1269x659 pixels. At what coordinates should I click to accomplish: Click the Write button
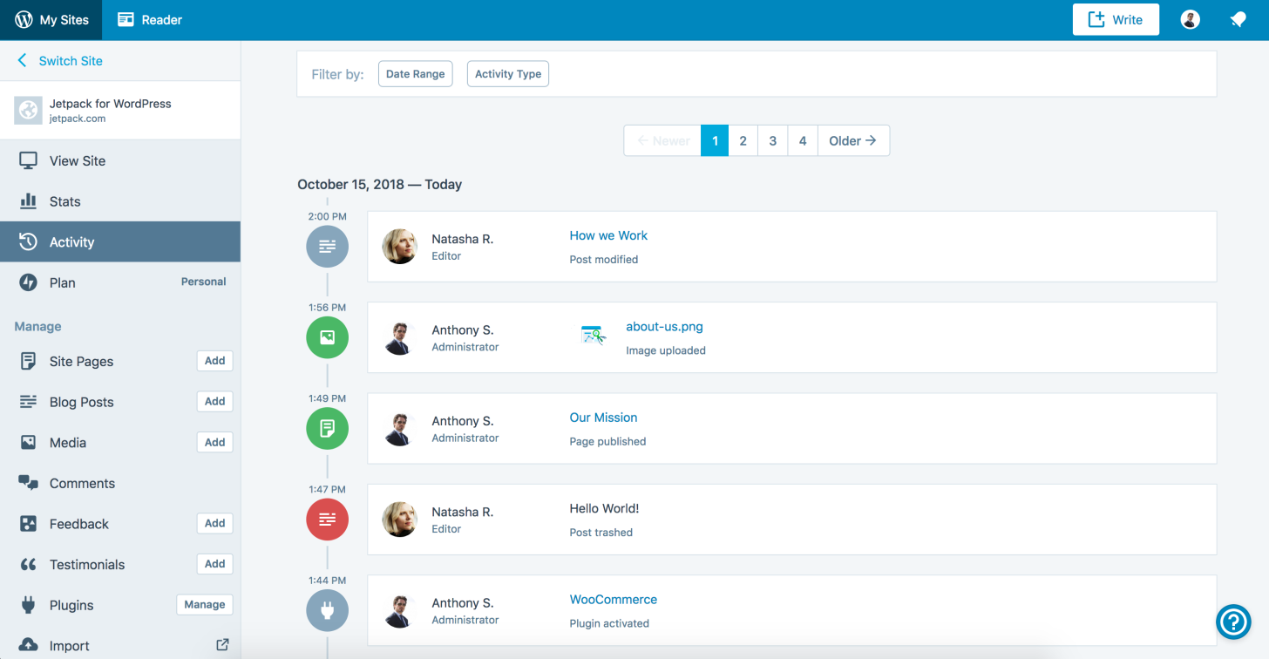[x=1116, y=18]
